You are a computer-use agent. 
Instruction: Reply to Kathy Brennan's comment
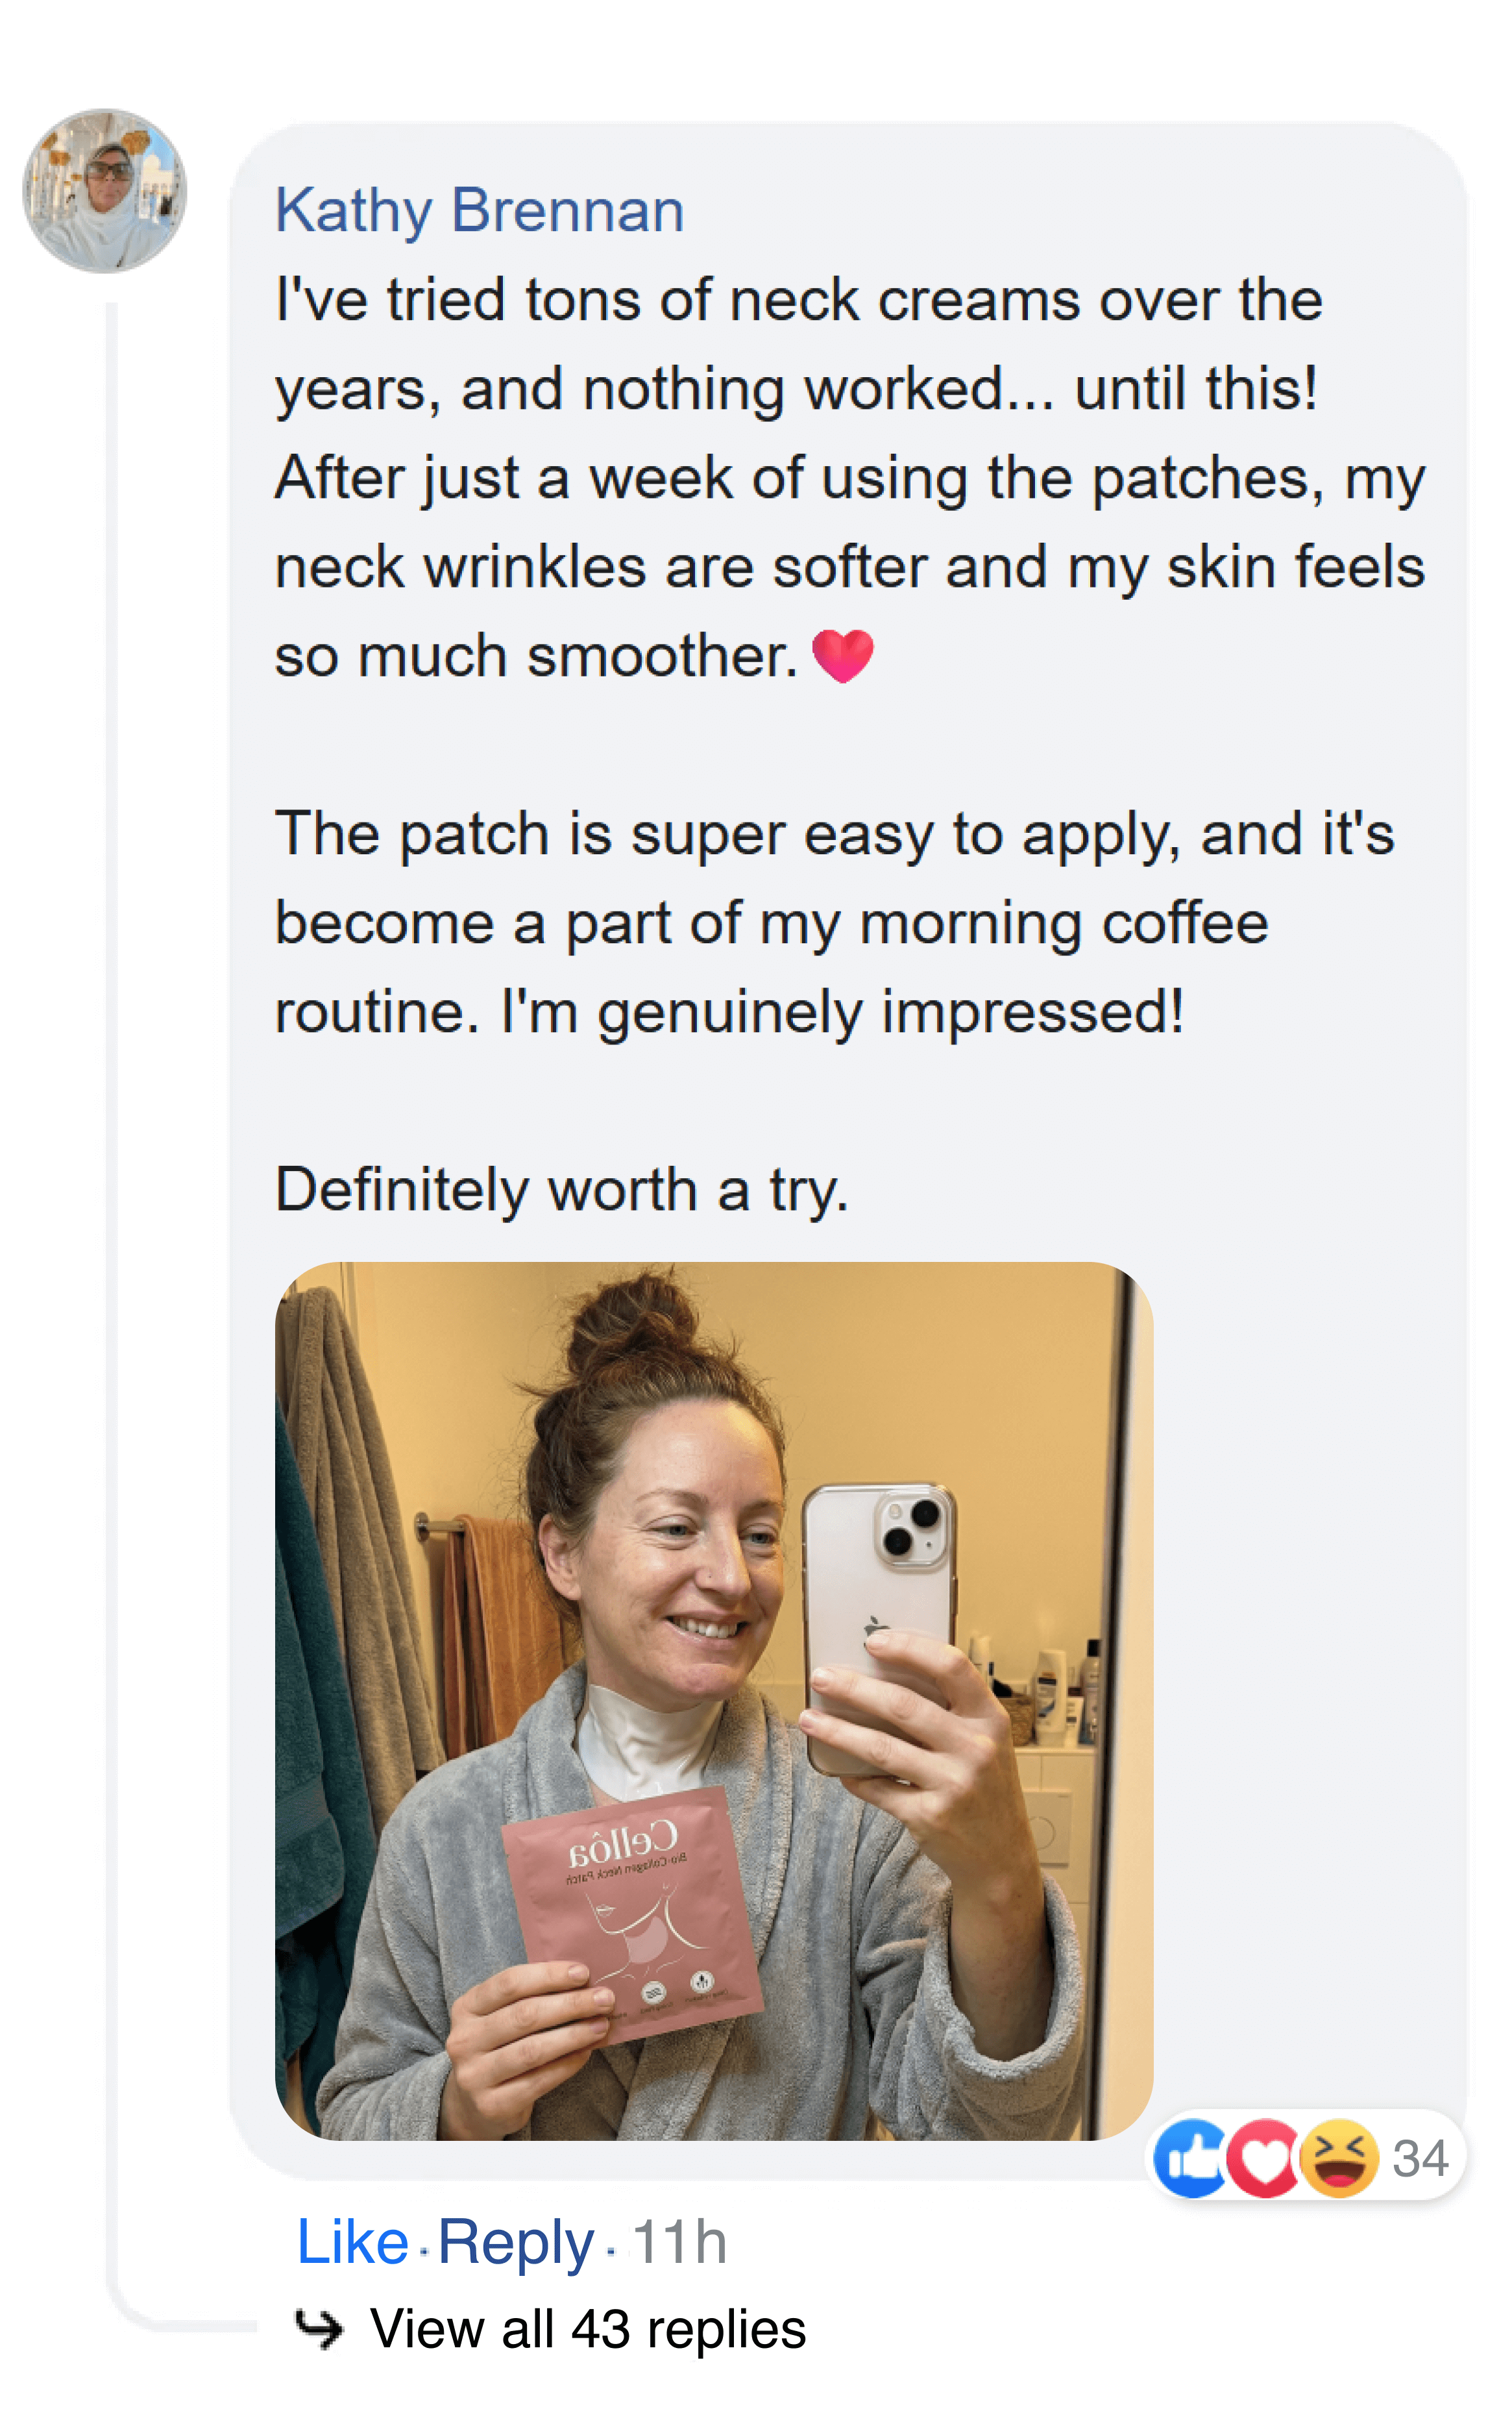(x=515, y=2242)
